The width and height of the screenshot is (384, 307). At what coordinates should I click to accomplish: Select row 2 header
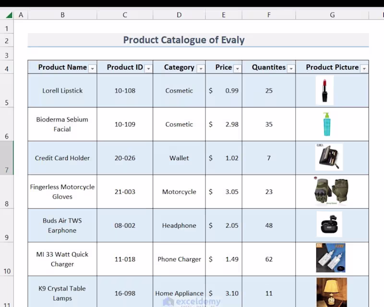click(x=7, y=40)
